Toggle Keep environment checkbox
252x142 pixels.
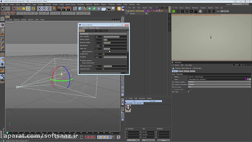(x=81, y=63)
